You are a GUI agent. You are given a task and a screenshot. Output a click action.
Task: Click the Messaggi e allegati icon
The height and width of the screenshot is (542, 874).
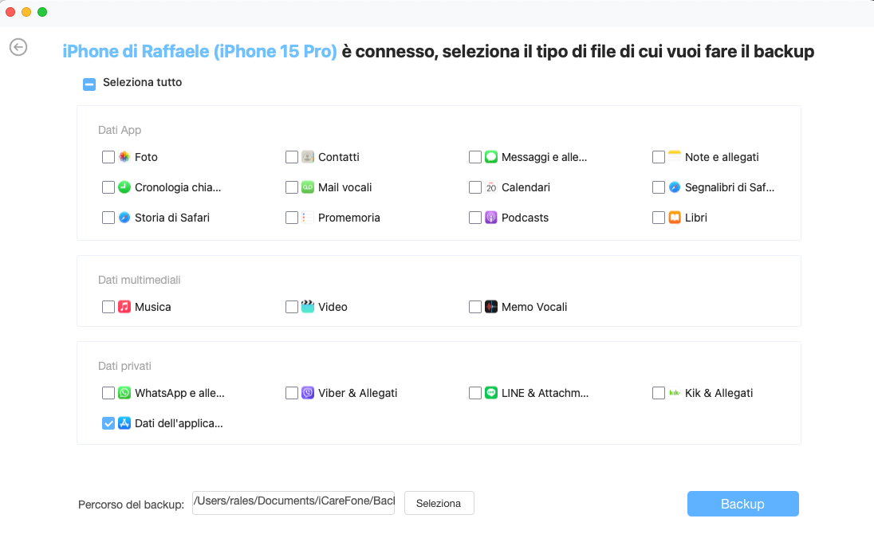[491, 157]
